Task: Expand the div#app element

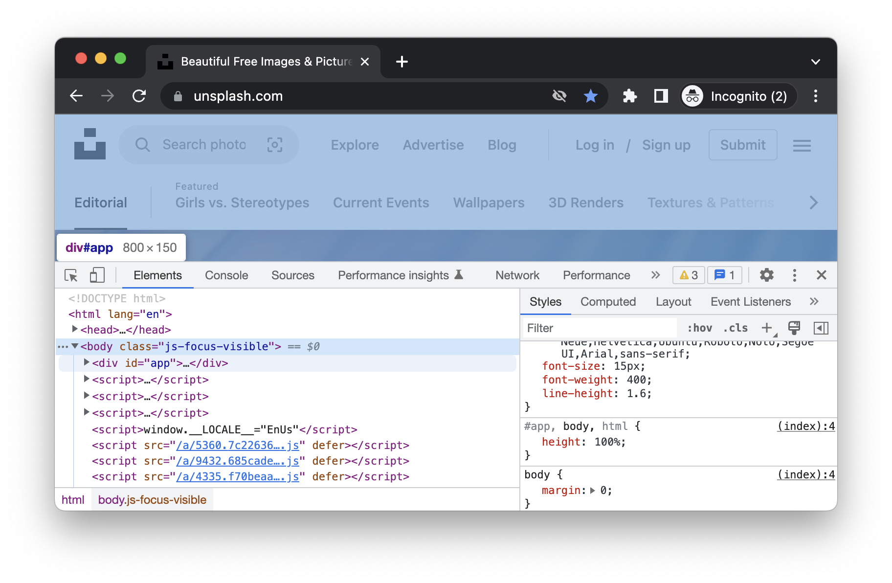Action: coord(86,363)
